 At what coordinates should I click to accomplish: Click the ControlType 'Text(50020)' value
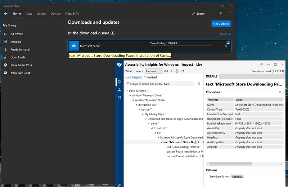259,109
